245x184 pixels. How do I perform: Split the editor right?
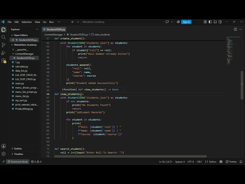[x=235, y=29]
